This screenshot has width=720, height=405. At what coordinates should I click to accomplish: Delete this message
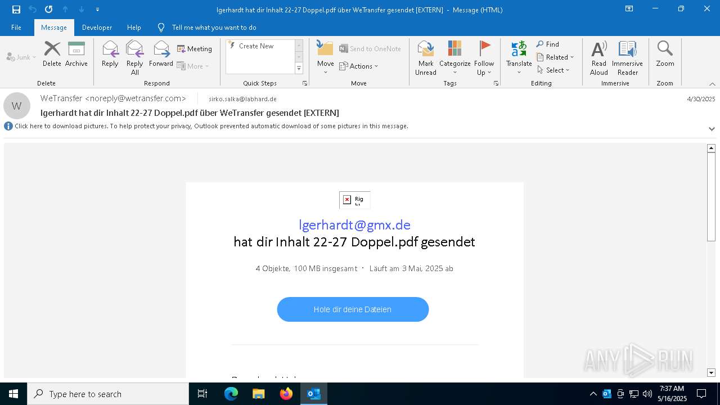click(52, 54)
